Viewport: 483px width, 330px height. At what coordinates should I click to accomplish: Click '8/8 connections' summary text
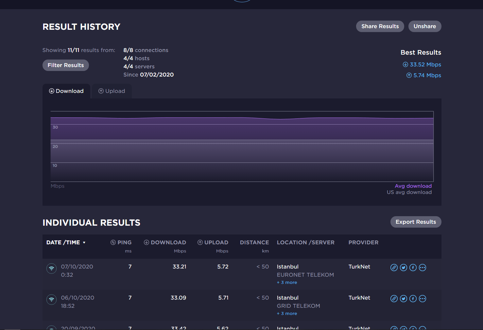(x=146, y=50)
